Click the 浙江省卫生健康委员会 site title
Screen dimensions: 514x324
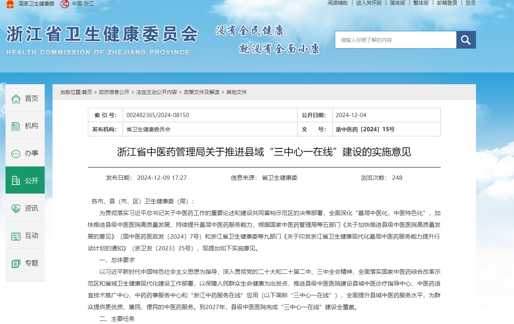(102, 35)
